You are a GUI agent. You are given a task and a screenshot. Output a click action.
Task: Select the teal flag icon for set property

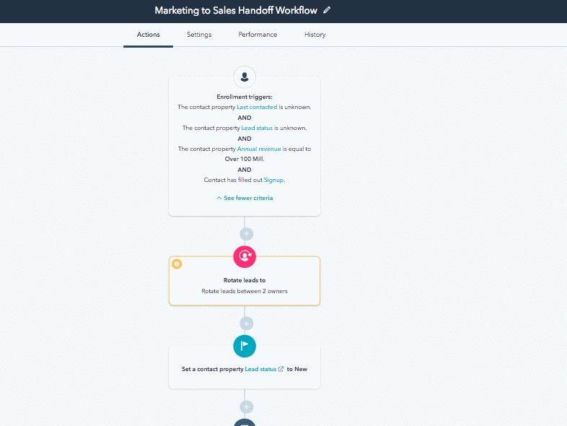[x=245, y=345]
